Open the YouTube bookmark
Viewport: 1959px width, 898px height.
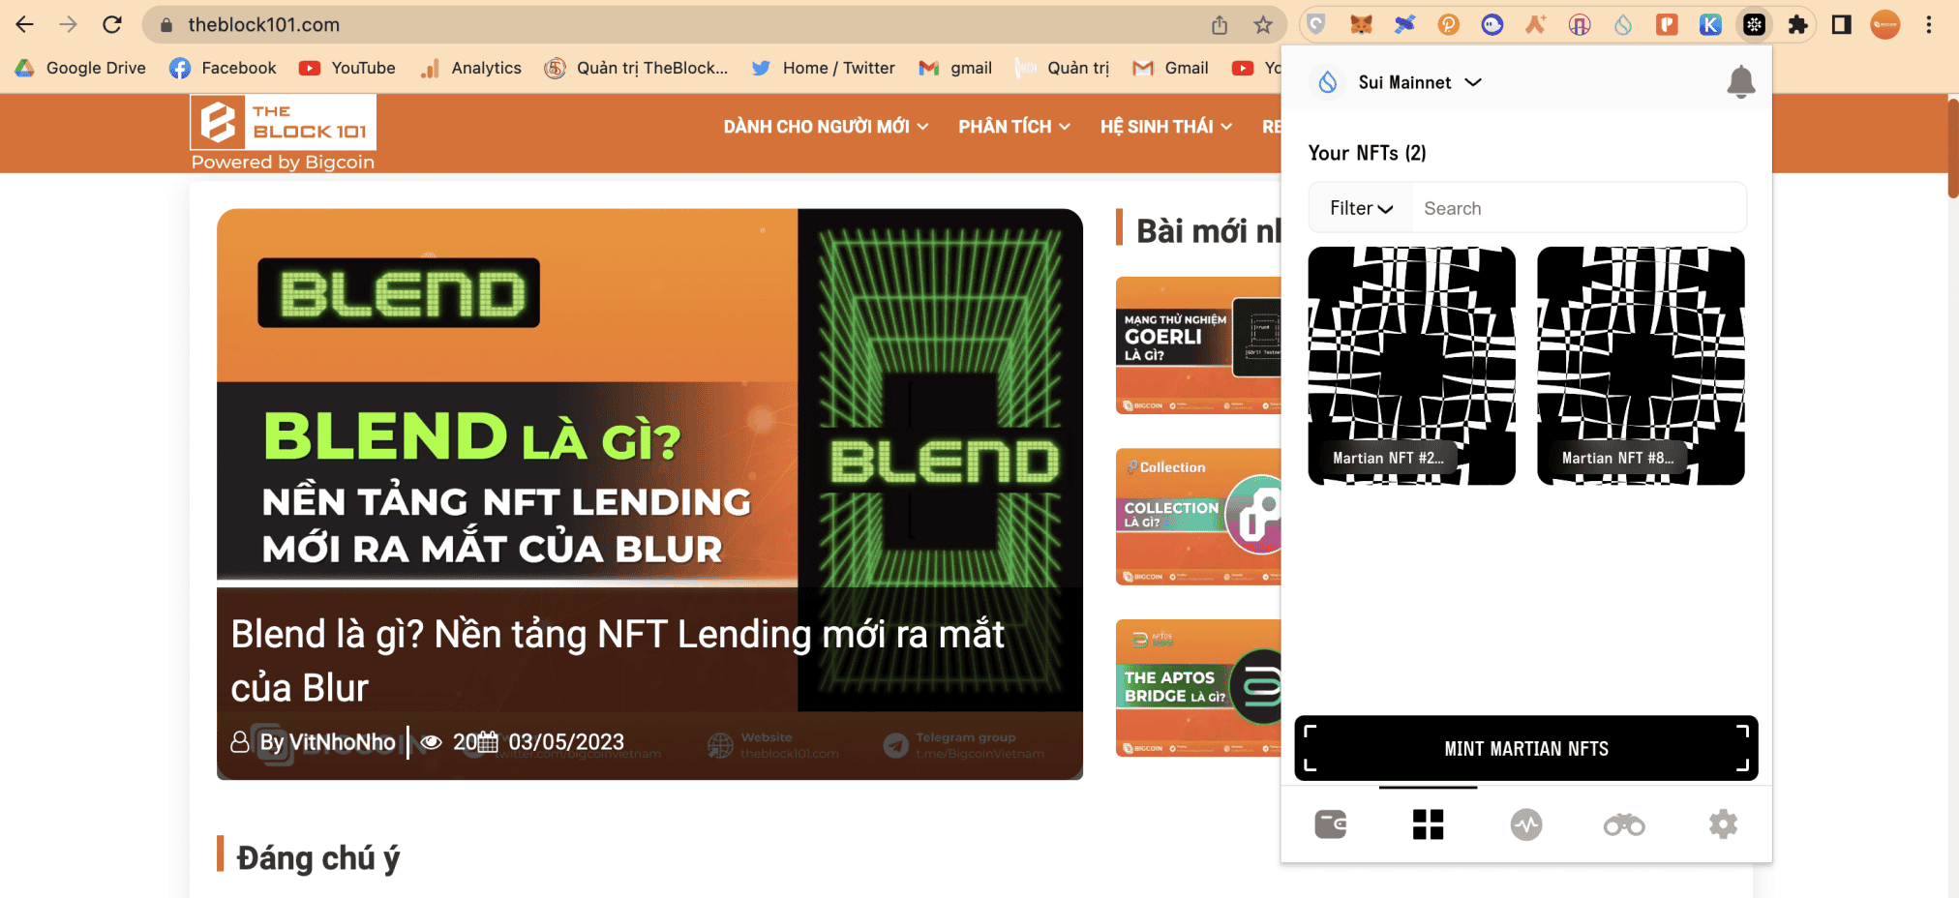click(347, 68)
